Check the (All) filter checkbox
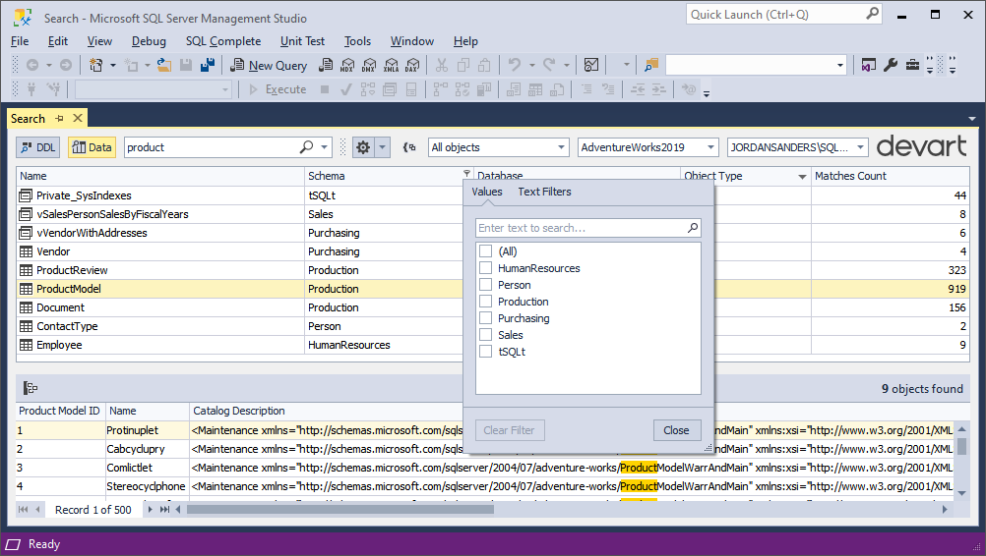 click(x=485, y=251)
